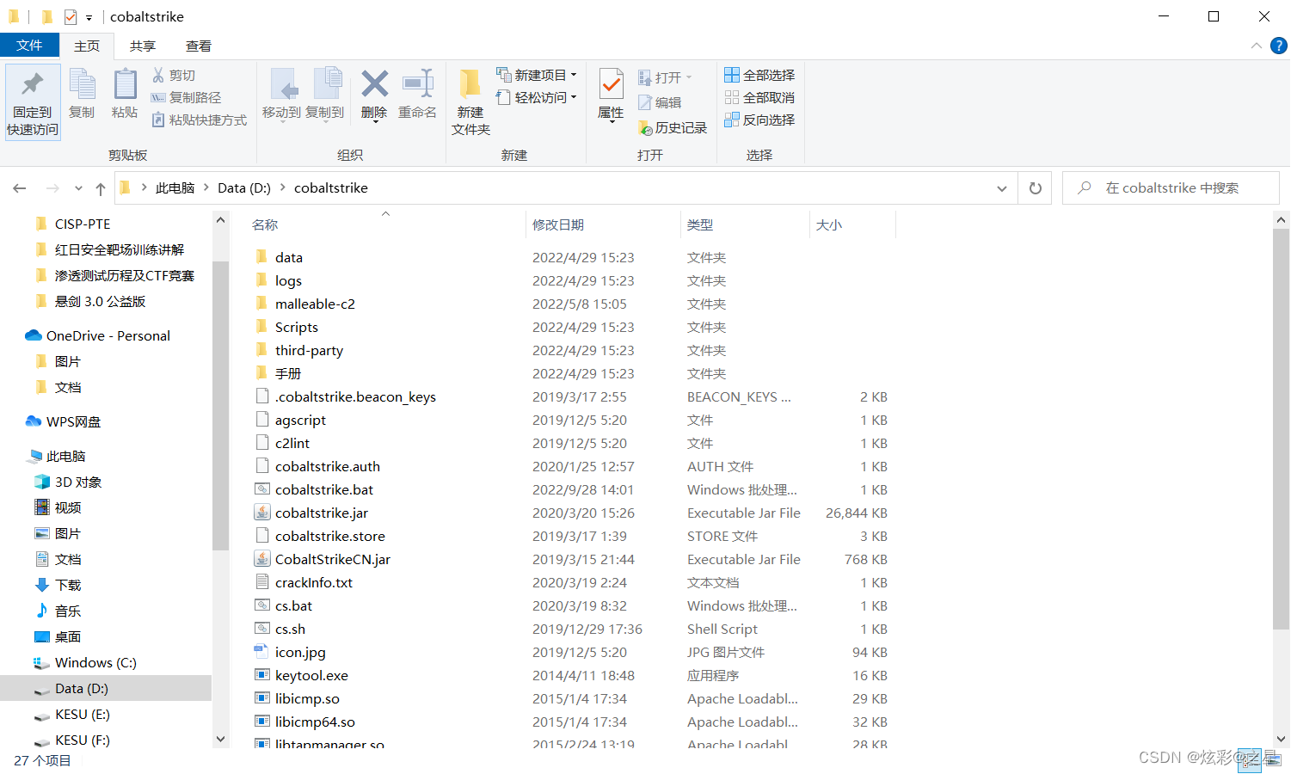The width and height of the screenshot is (1291, 774).
Task: Select the cobaltstrike.bat file
Action: click(x=324, y=489)
